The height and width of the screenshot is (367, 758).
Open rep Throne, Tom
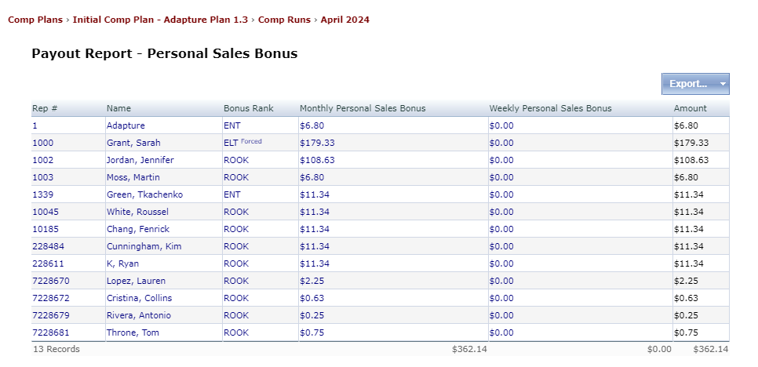click(134, 332)
